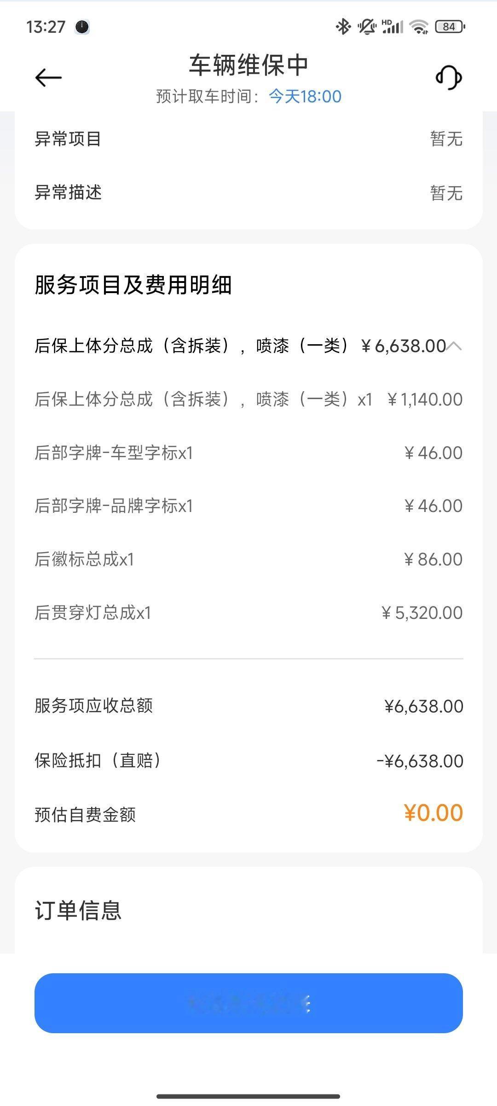Tap the 保险抵扣（直赔） row
The height and width of the screenshot is (1106, 497).
tap(248, 761)
